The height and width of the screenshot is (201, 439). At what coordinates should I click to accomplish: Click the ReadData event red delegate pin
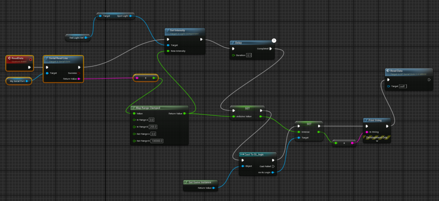[30, 59]
